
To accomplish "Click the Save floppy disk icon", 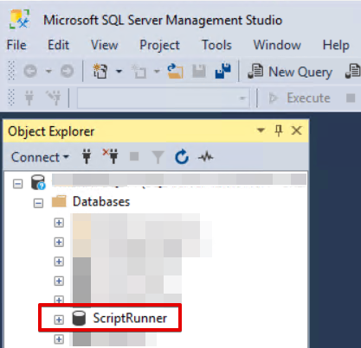I will tap(199, 71).
